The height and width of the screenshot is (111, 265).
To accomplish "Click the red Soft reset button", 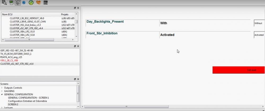I will click(x=238, y=70).
